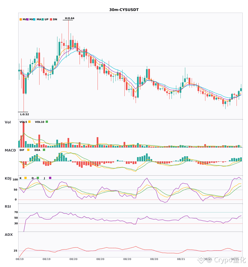Select the KDJ panel label

(8, 178)
